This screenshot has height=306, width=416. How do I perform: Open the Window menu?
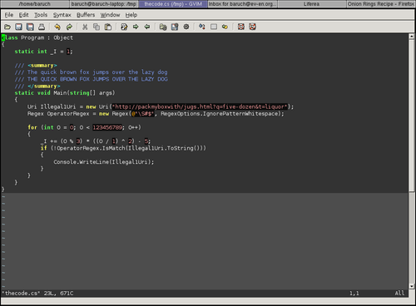pyautogui.click(x=110, y=15)
